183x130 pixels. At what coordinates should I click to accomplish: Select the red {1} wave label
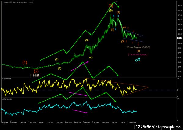click(x=25, y=62)
